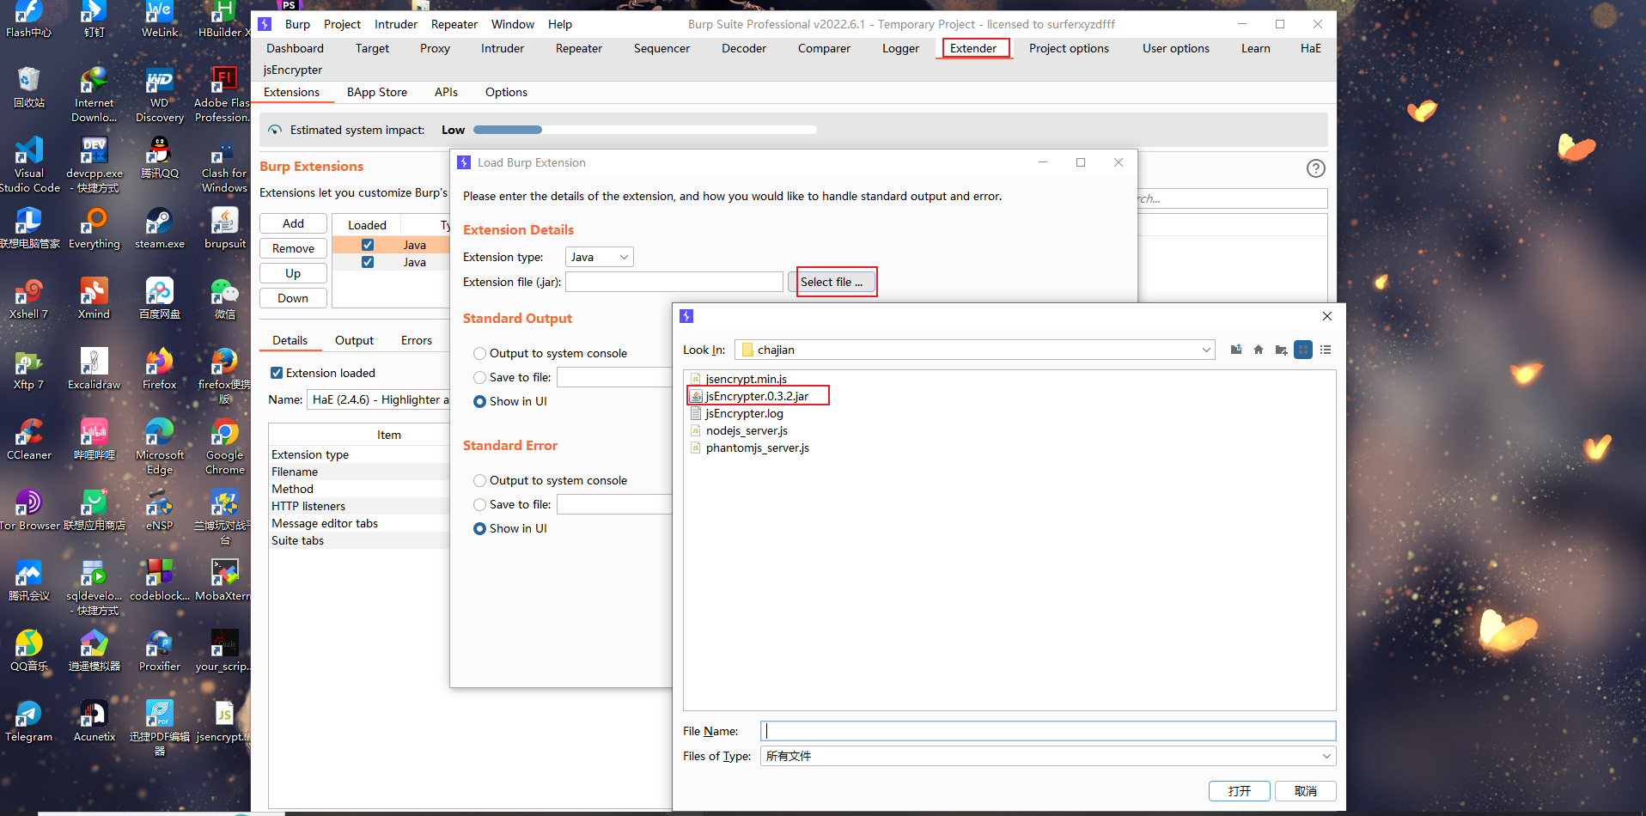The width and height of the screenshot is (1646, 816).
Task: Open the Project menu
Action: [x=342, y=24]
